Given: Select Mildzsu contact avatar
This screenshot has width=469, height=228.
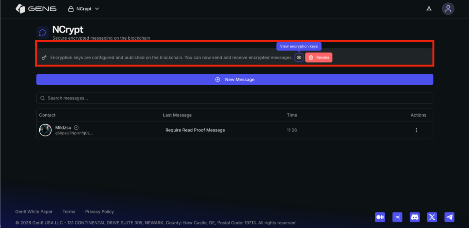Looking at the screenshot, I should coord(45,130).
